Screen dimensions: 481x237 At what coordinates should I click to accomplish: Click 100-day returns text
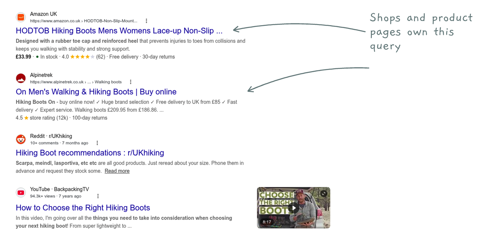[90, 118]
